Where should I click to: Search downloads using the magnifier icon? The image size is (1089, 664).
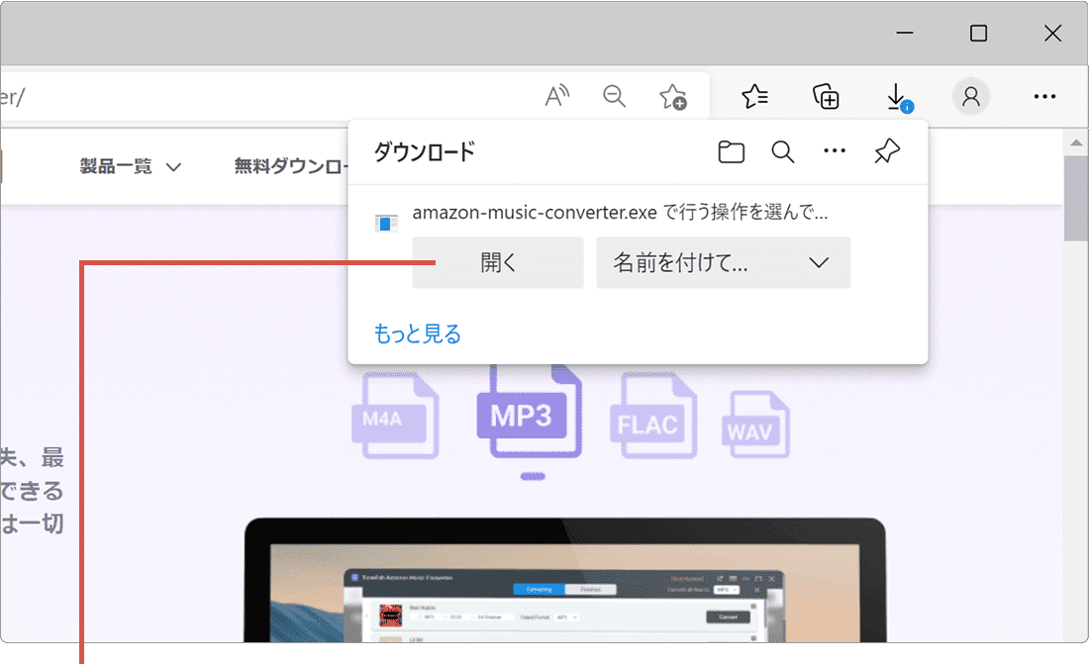point(782,151)
